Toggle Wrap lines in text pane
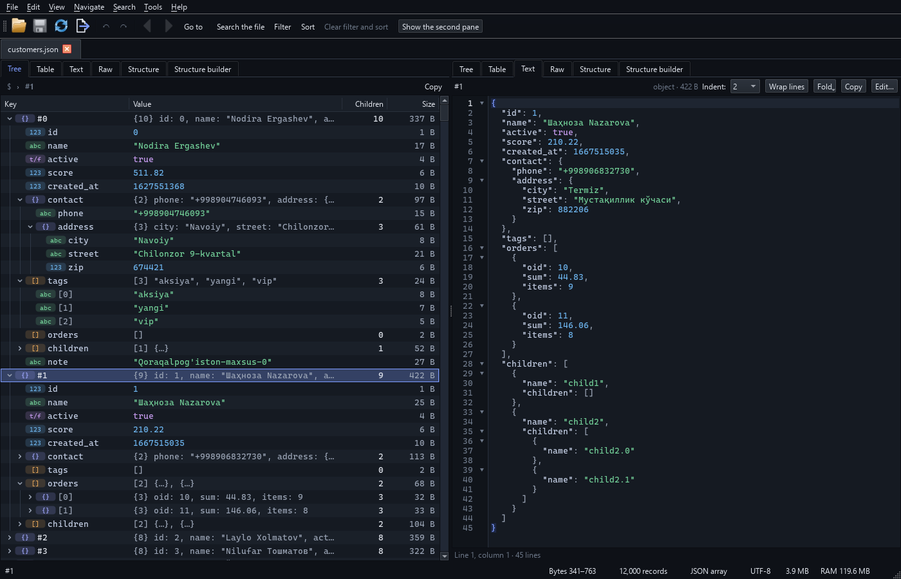This screenshot has width=901, height=579. tap(786, 86)
